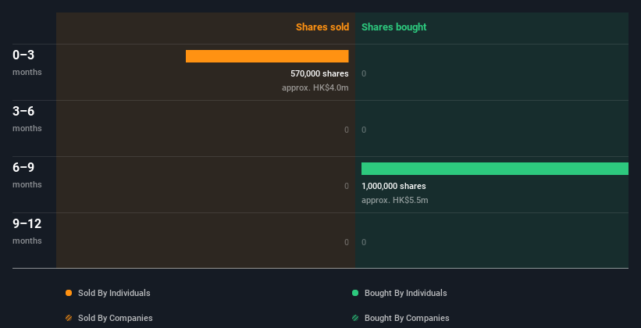
Task: Toggle the Bought By Individuals legend label
Action: point(405,293)
